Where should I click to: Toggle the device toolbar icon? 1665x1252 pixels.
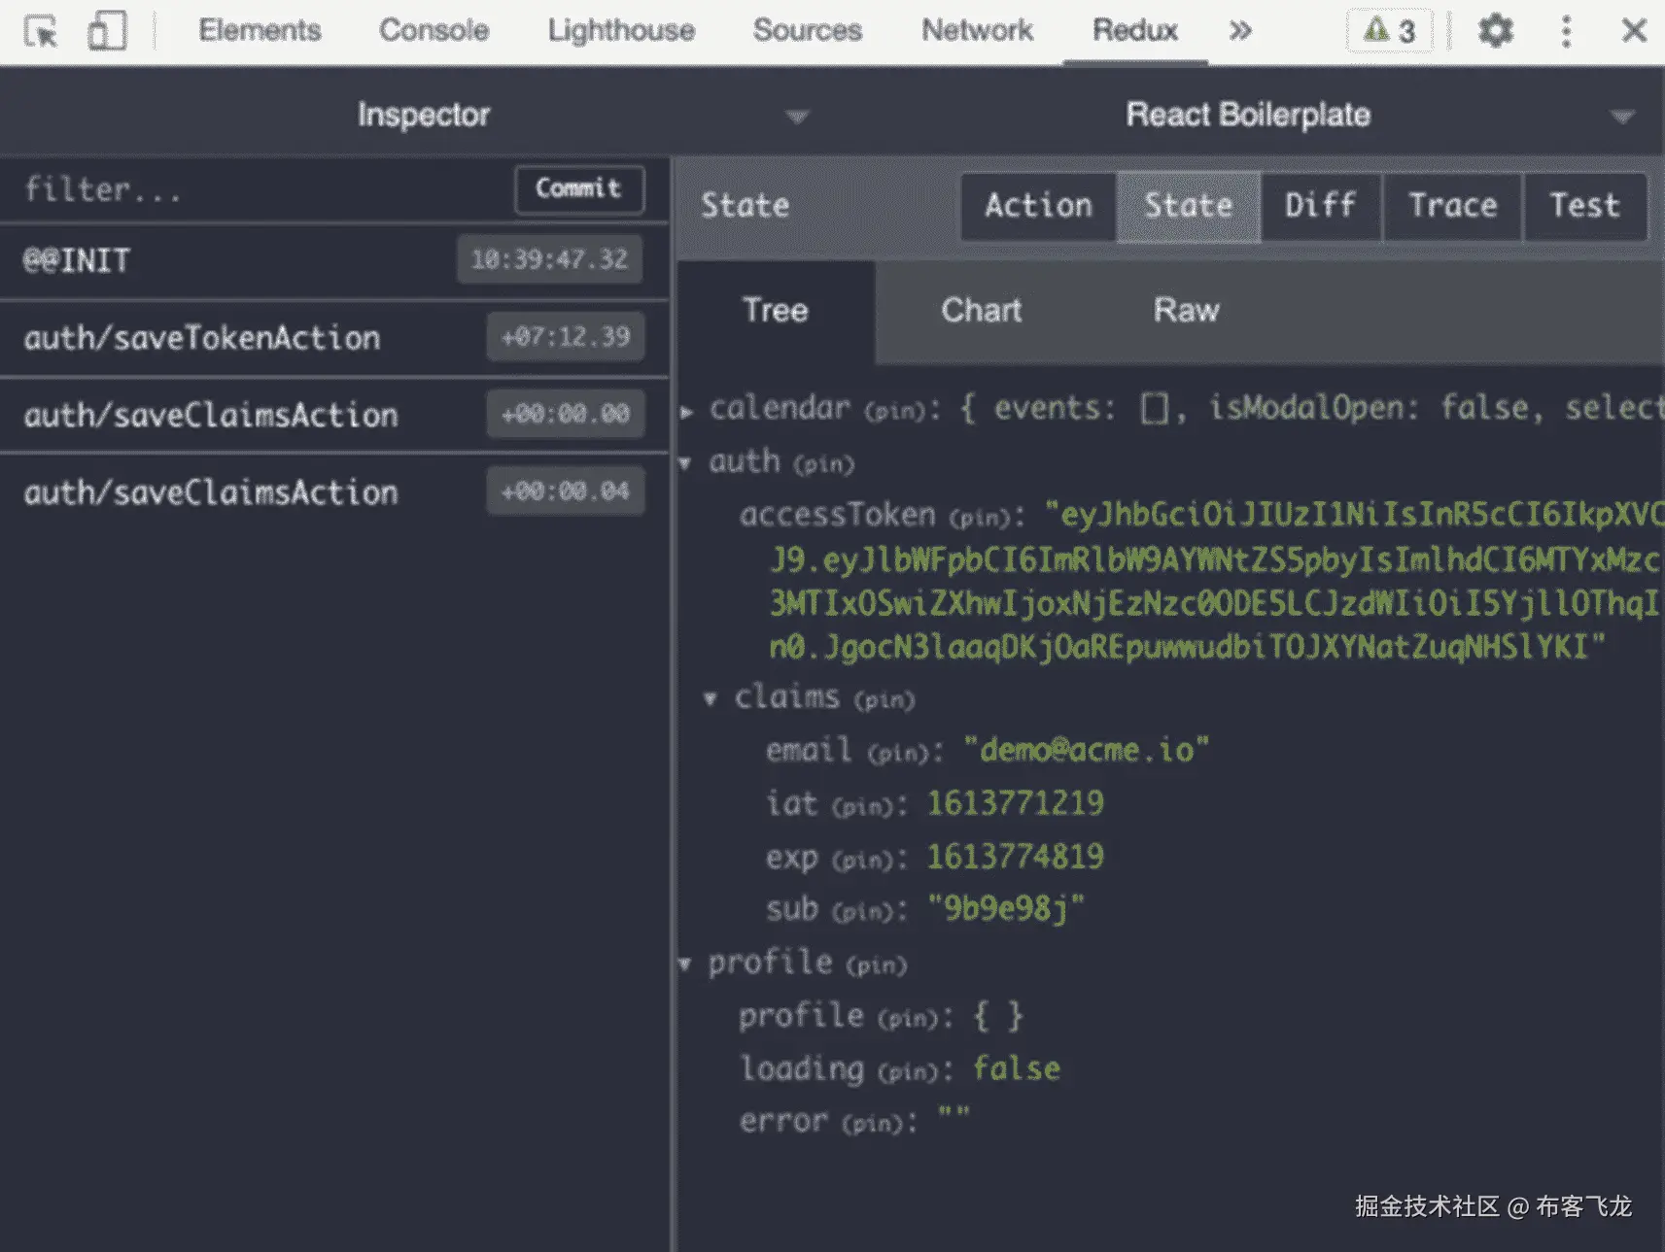107,31
